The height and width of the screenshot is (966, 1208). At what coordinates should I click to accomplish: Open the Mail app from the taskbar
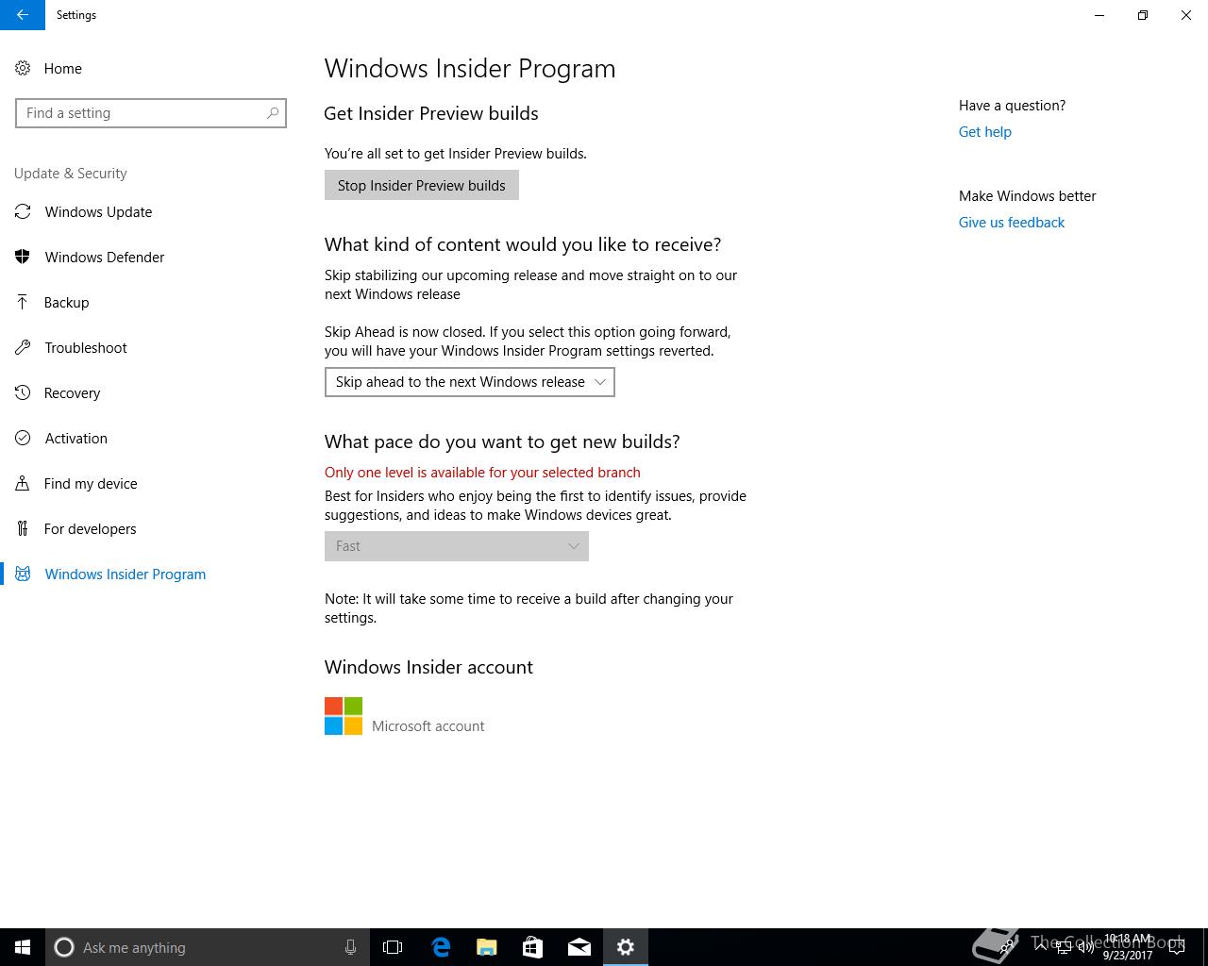[579, 947]
